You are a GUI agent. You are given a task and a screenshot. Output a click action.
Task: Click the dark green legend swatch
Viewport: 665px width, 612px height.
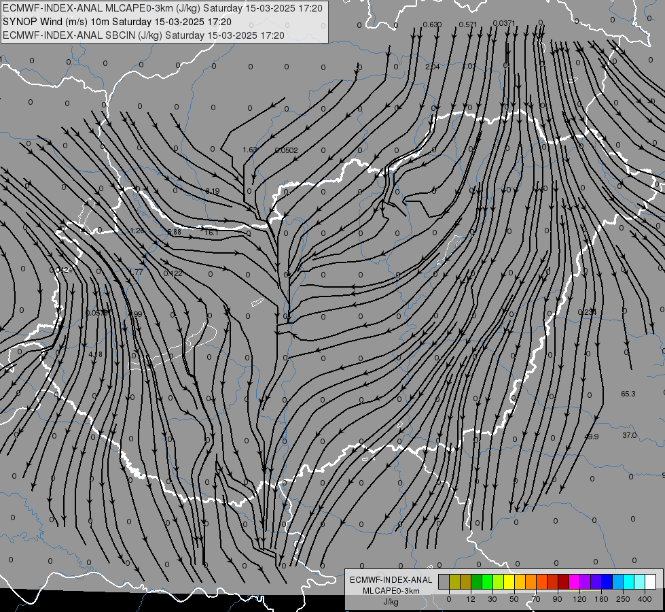(x=477, y=581)
